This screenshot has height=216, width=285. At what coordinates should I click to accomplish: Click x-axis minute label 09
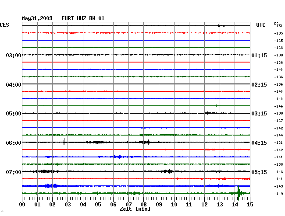159,204
